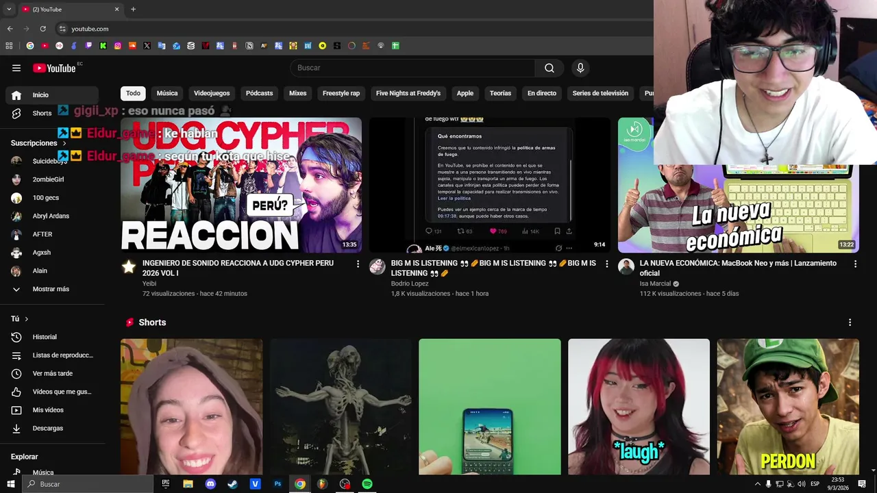
Task: Open SoundCloud bookmark in bookmarks bar
Action: pos(132,46)
